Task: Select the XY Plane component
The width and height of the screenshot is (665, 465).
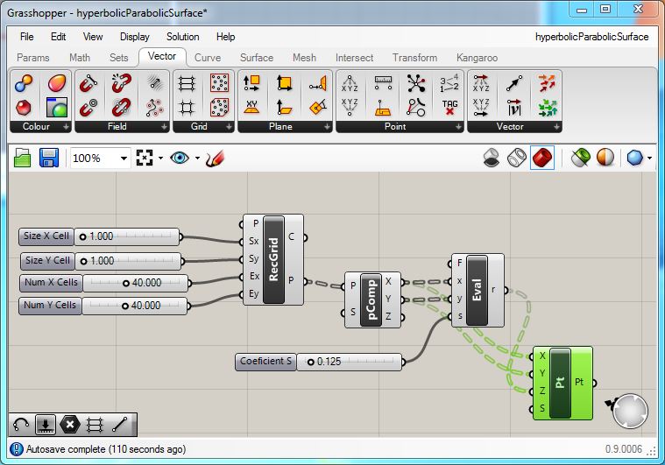Action: [252, 108]
